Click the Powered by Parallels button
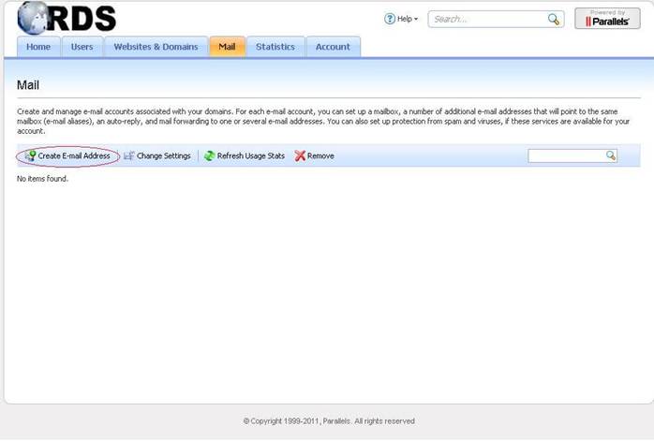The height and width of the screenshot is (441, 654). click(x=607, y=19)
